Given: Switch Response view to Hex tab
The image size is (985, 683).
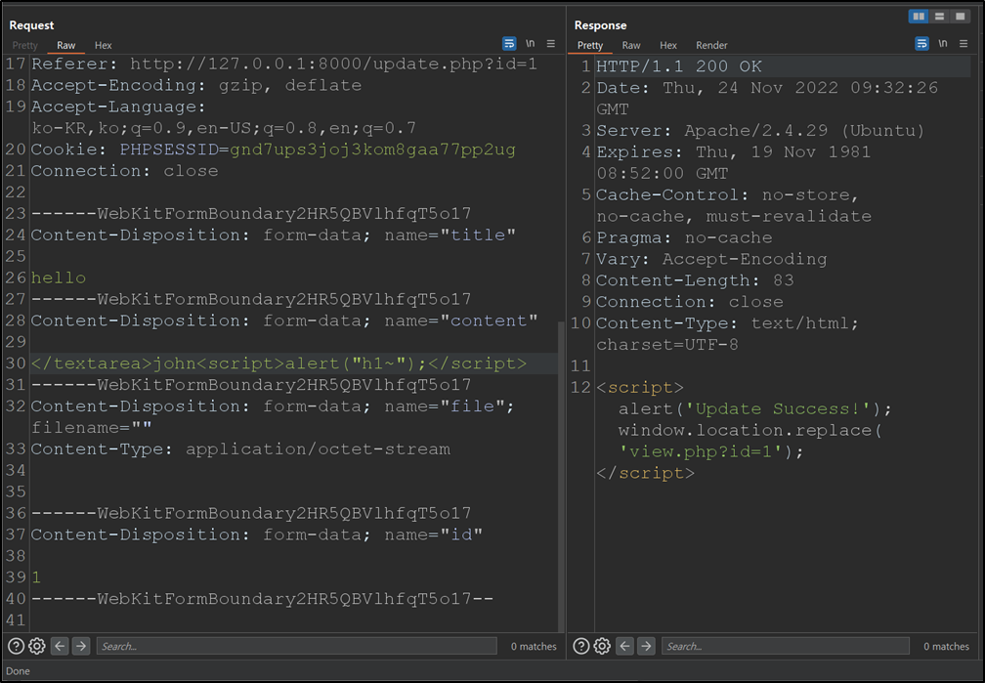Looking at the screenshot, I should 668,45.
